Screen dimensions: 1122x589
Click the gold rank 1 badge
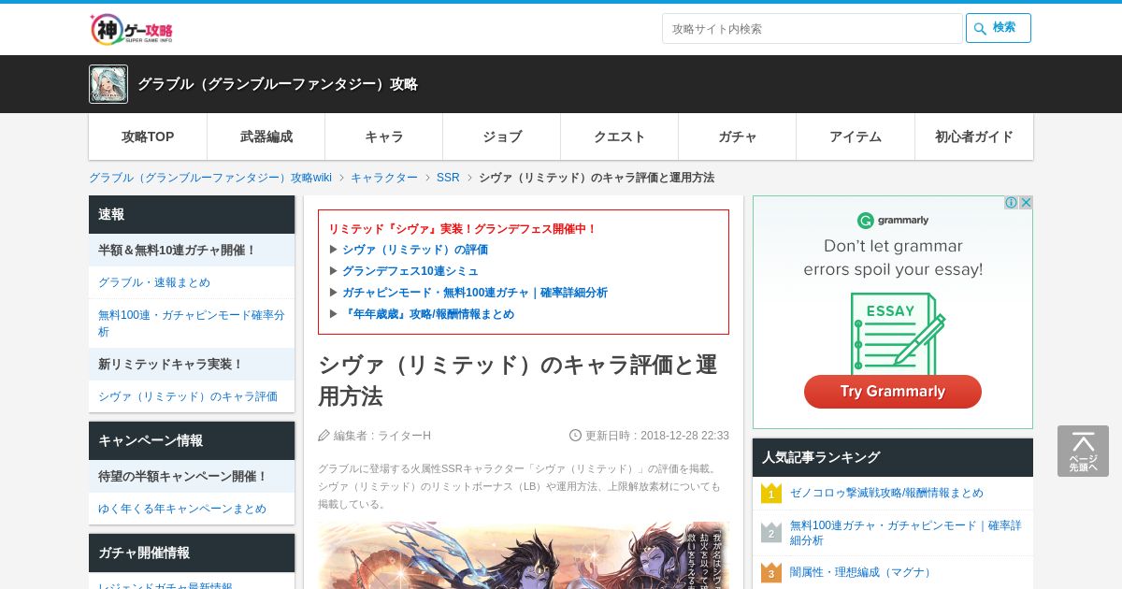pos(770,493)
